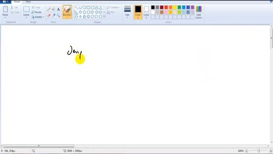Screen dimensions: 273x154
Task: Pick the dark red color swatch
Action: coord(162,7)
